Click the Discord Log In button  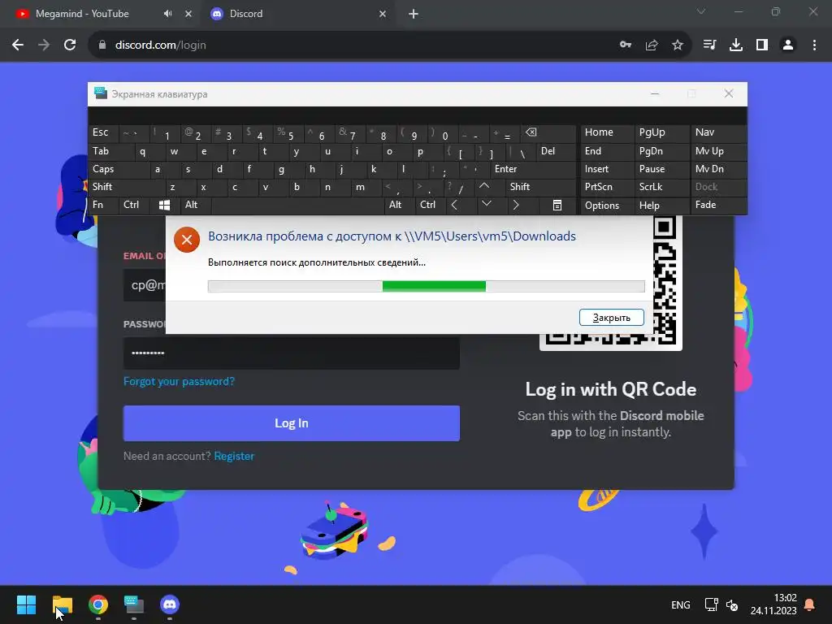click(x=292, y=423)
